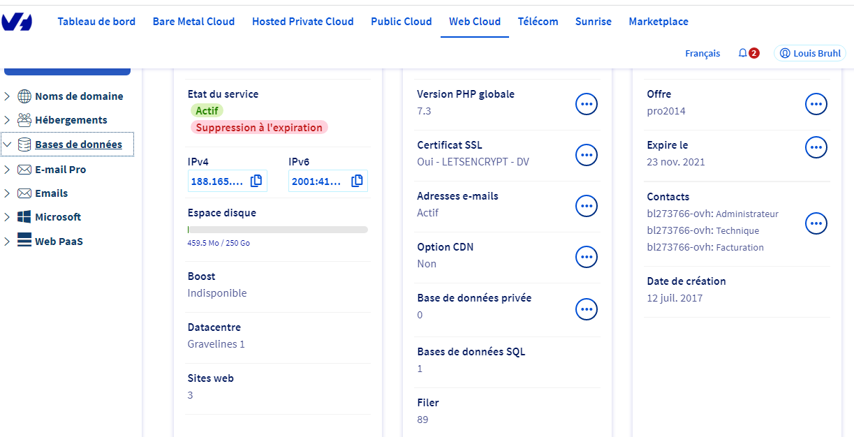
Task: Copy the IPv6 address
Action: point(357,181)
